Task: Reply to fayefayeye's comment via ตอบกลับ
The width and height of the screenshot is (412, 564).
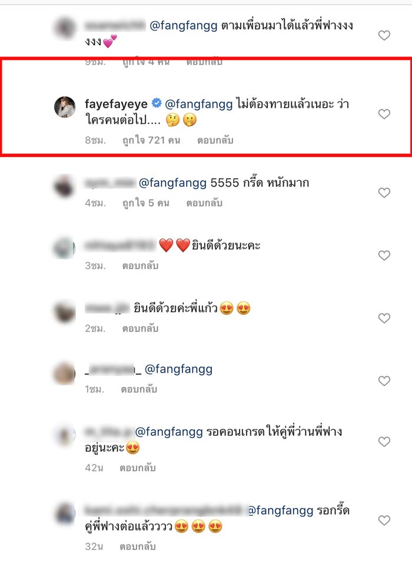Action: click(x=215, y=140)
